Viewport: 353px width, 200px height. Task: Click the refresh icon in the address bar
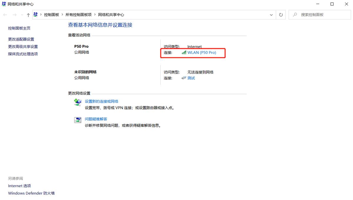(281, 14)
